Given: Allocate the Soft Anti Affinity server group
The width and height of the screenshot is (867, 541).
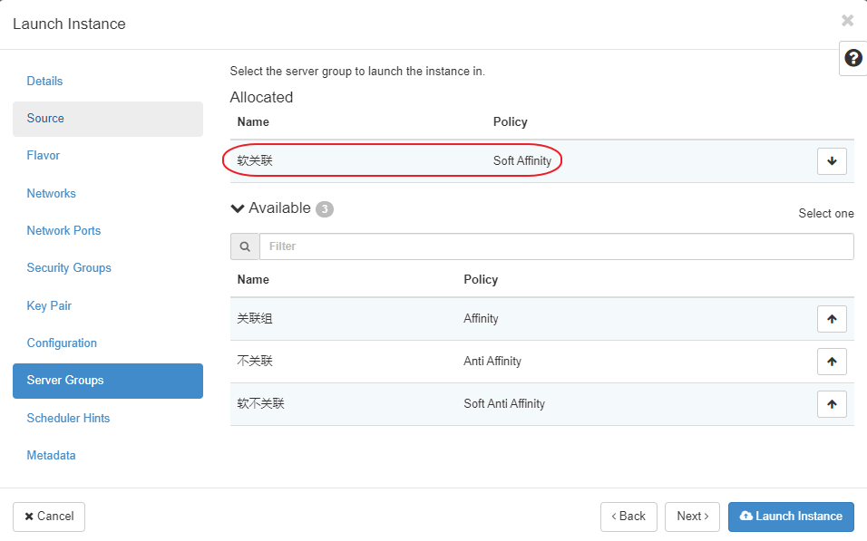Looking at the screenshot, I should click(832, 404).
